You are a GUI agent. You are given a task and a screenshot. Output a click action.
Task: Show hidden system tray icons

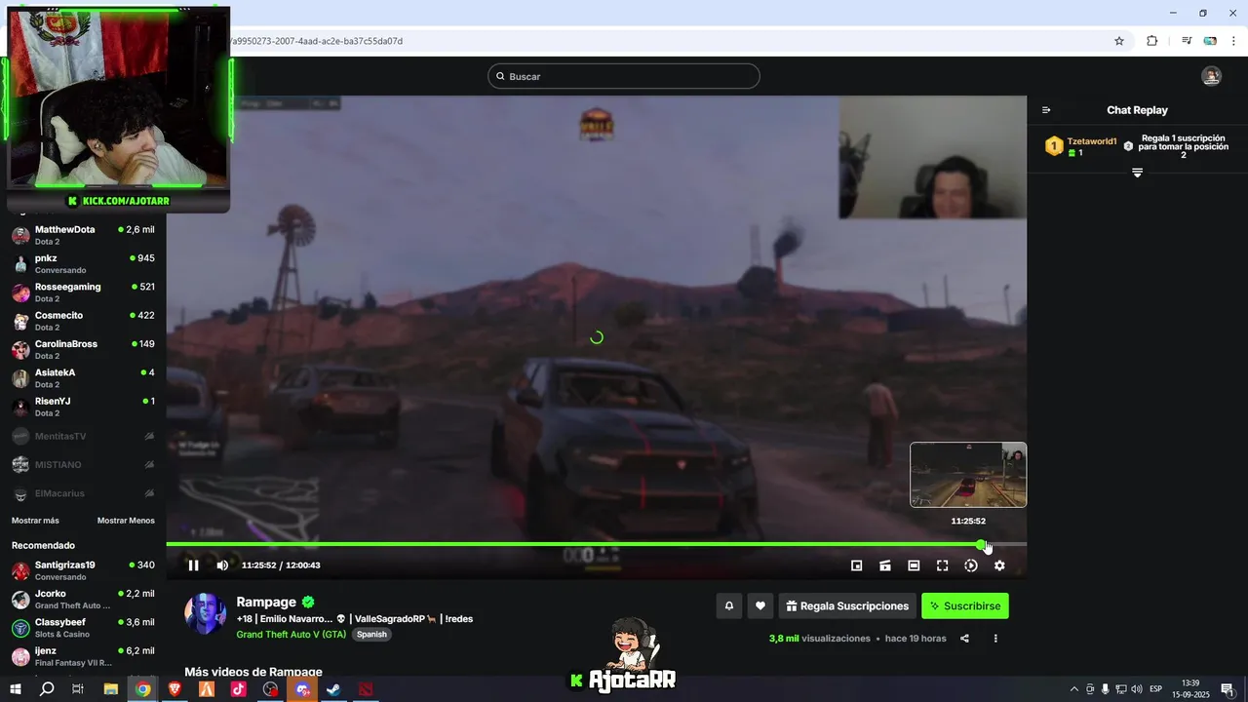point(1074,689)
